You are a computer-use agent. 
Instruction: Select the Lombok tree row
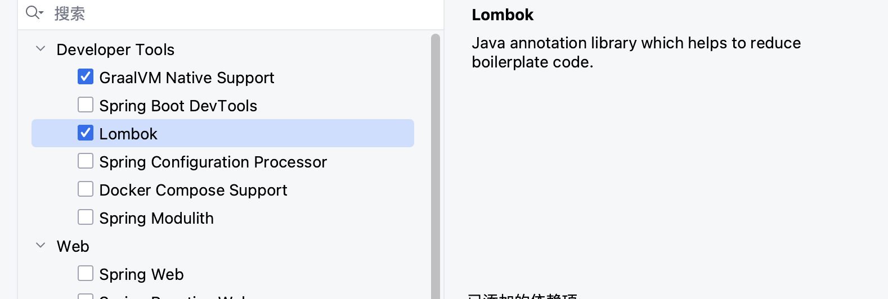pos(223,133)
